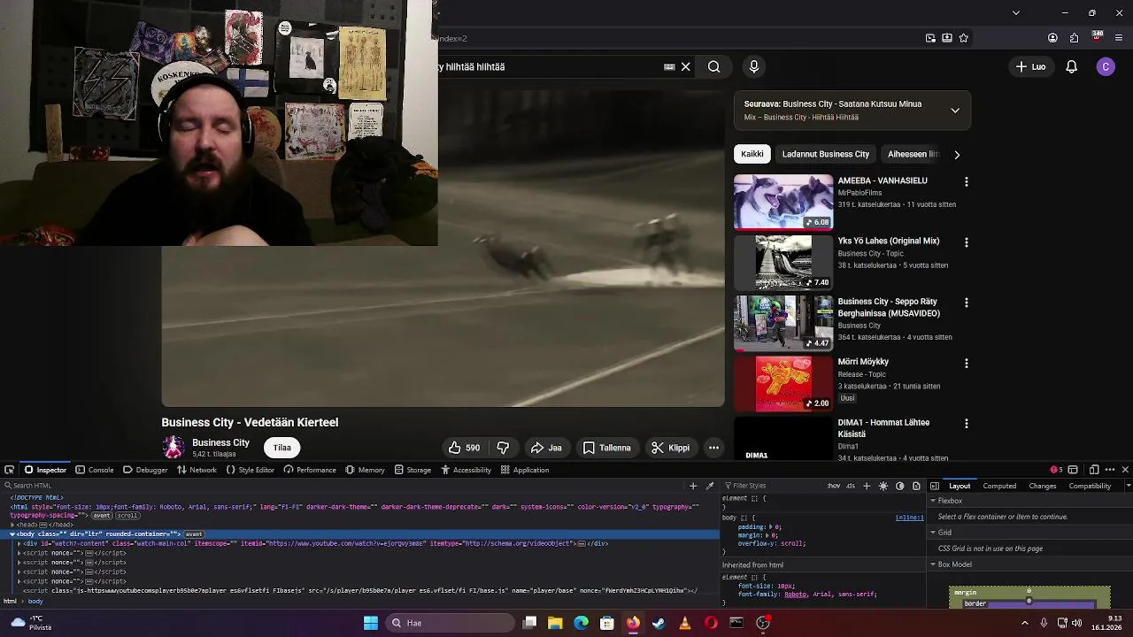Toggle print media simulation icon
Viewport: 1133px width, 637px height.
[916, 486]
